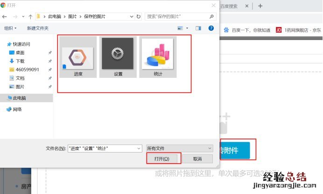Close the 打开 dialog
The width and height of the screenshot is (323, 194).
point(214,5)
